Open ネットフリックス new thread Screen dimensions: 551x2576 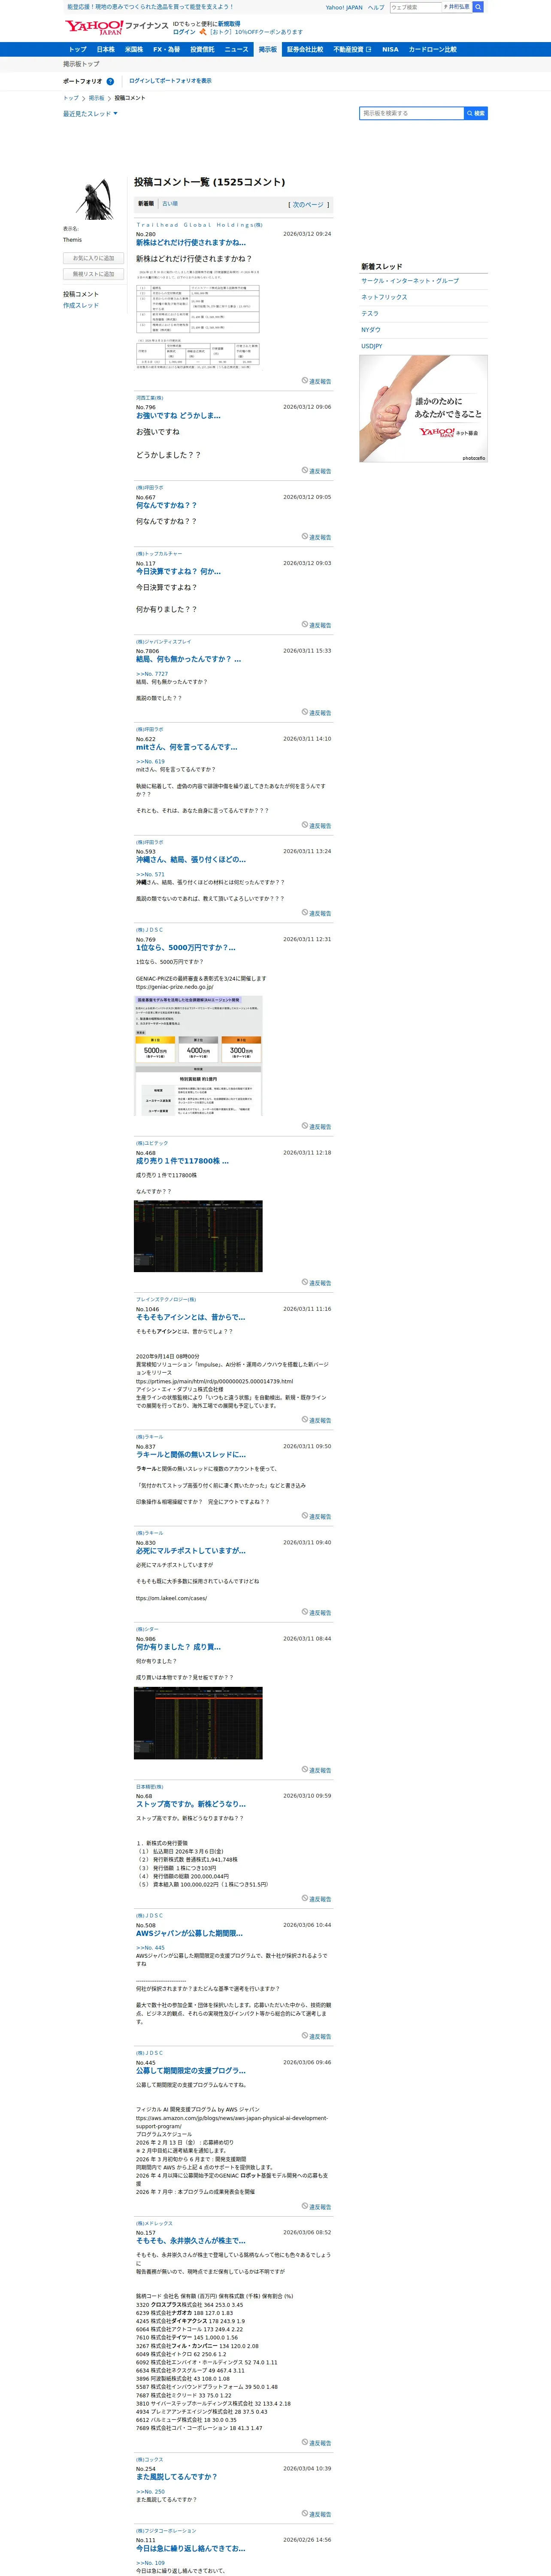click(384, 297)
